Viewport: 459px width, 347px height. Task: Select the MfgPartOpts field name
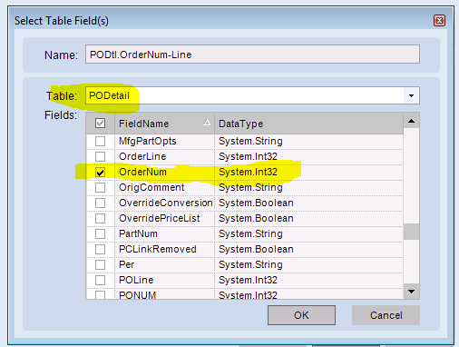pyautogui.click(x=148, y=141)
